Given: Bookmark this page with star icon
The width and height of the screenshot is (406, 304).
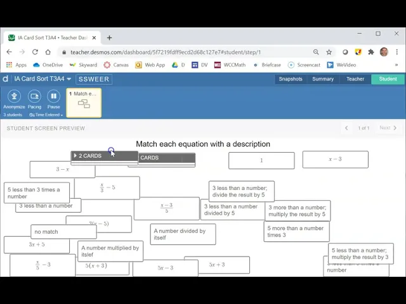Looking at the screenshot, I should coord(329,52).
